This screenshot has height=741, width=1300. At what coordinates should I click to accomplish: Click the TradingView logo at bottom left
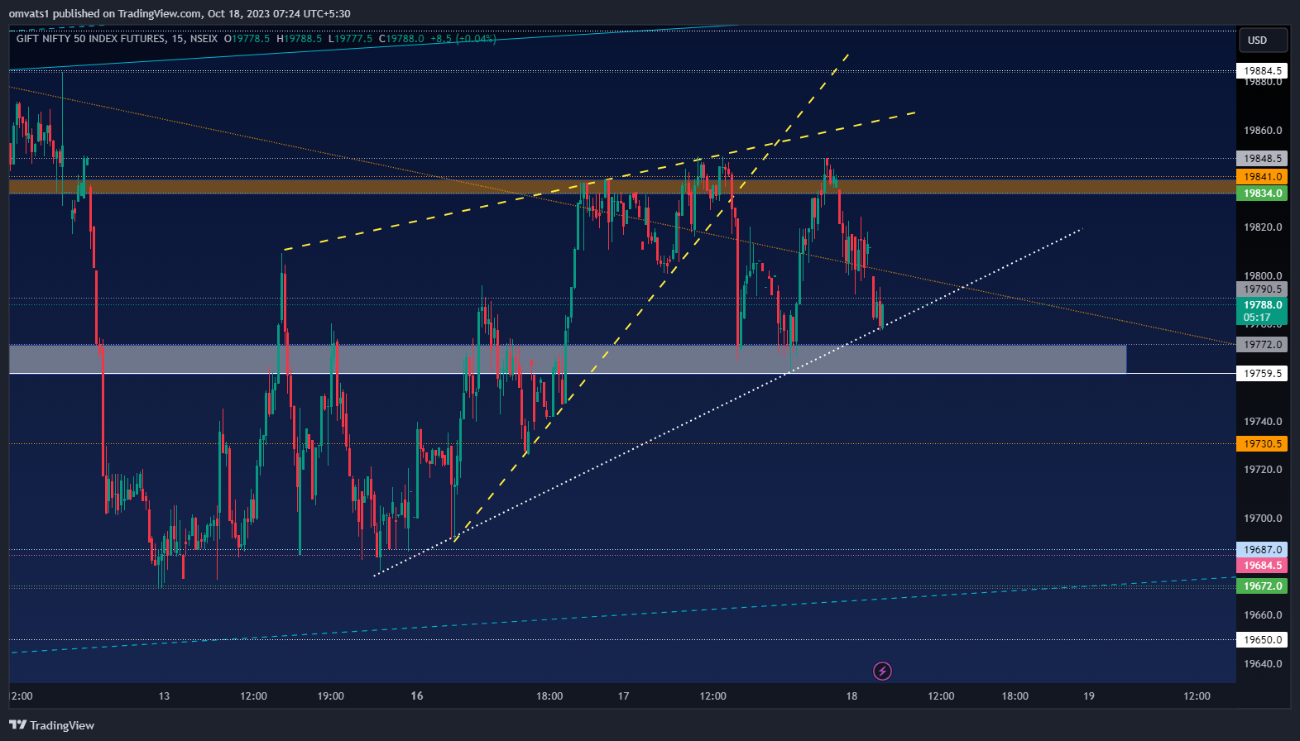click(x=52, y=725)
